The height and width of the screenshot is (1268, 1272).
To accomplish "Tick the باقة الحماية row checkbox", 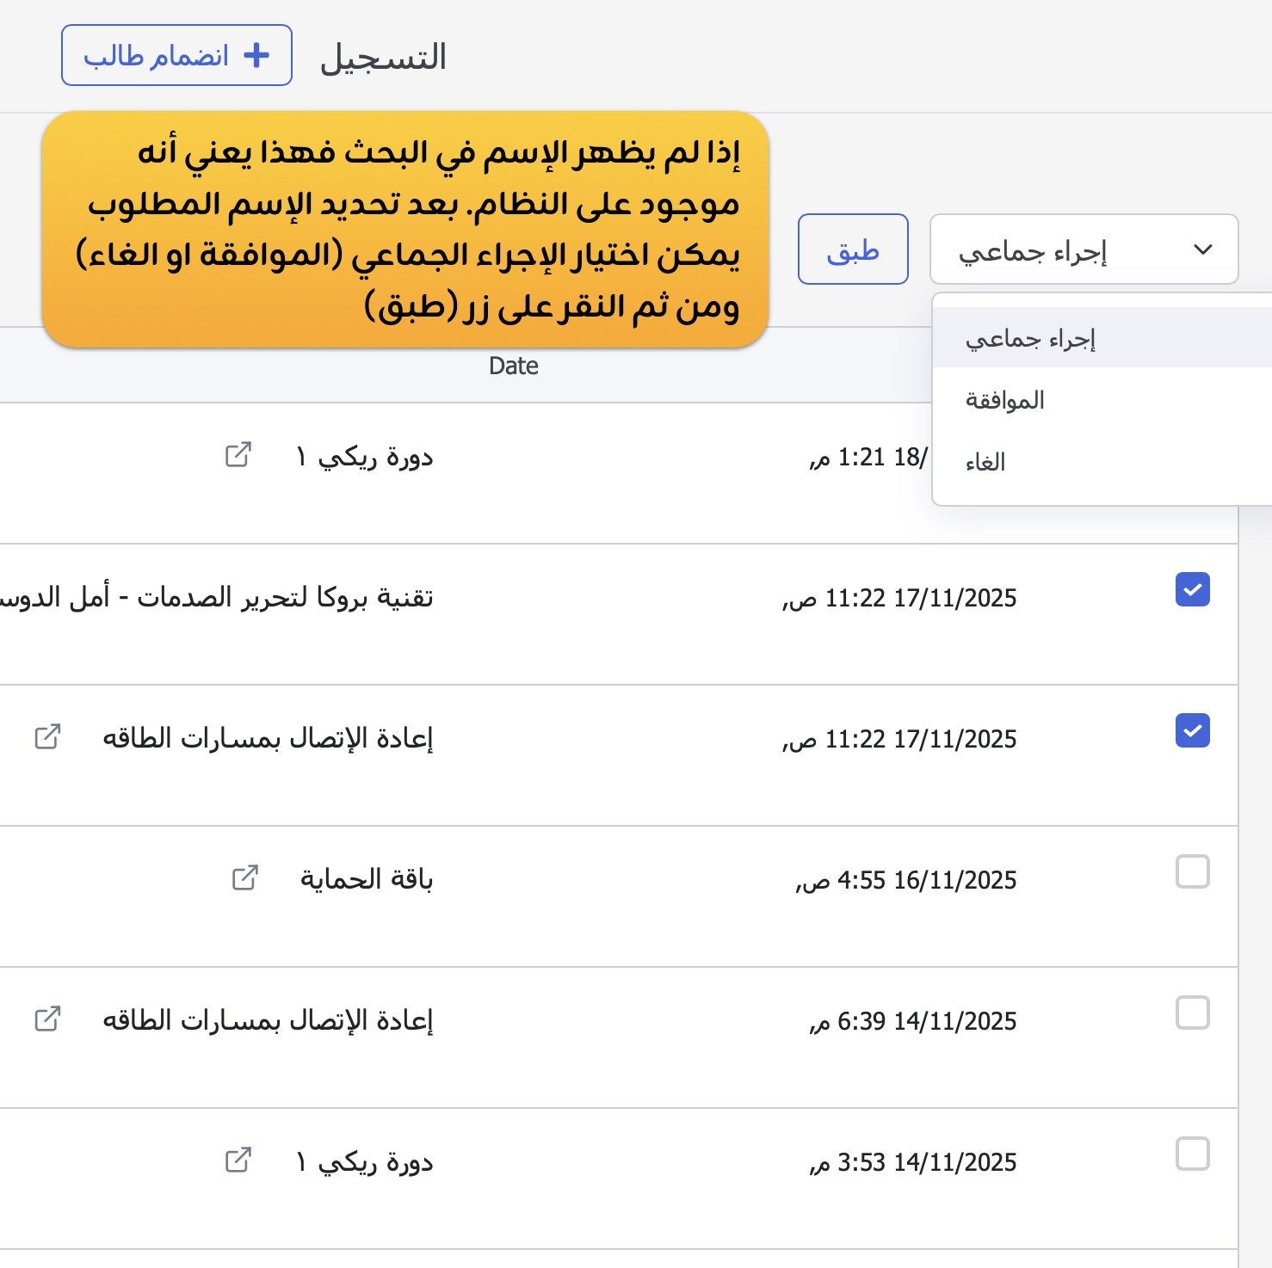I will [x=1192, y=871].
